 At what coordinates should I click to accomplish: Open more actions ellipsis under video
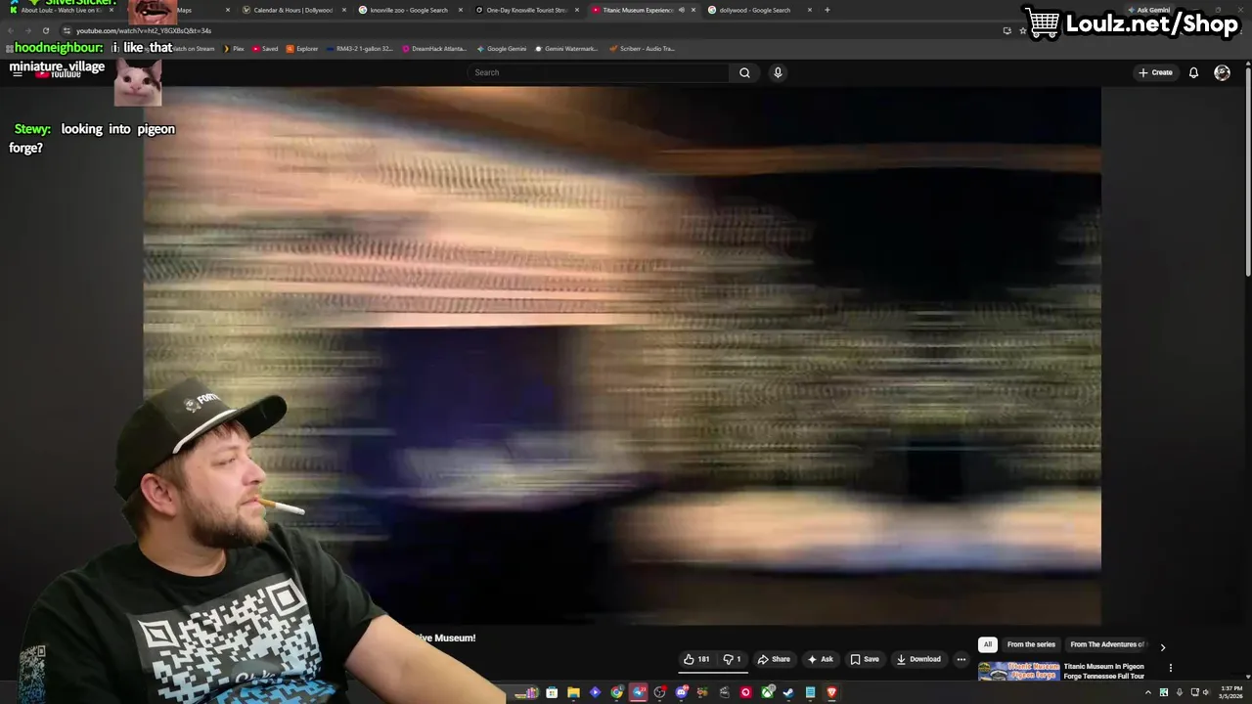[x=961, y=659]
